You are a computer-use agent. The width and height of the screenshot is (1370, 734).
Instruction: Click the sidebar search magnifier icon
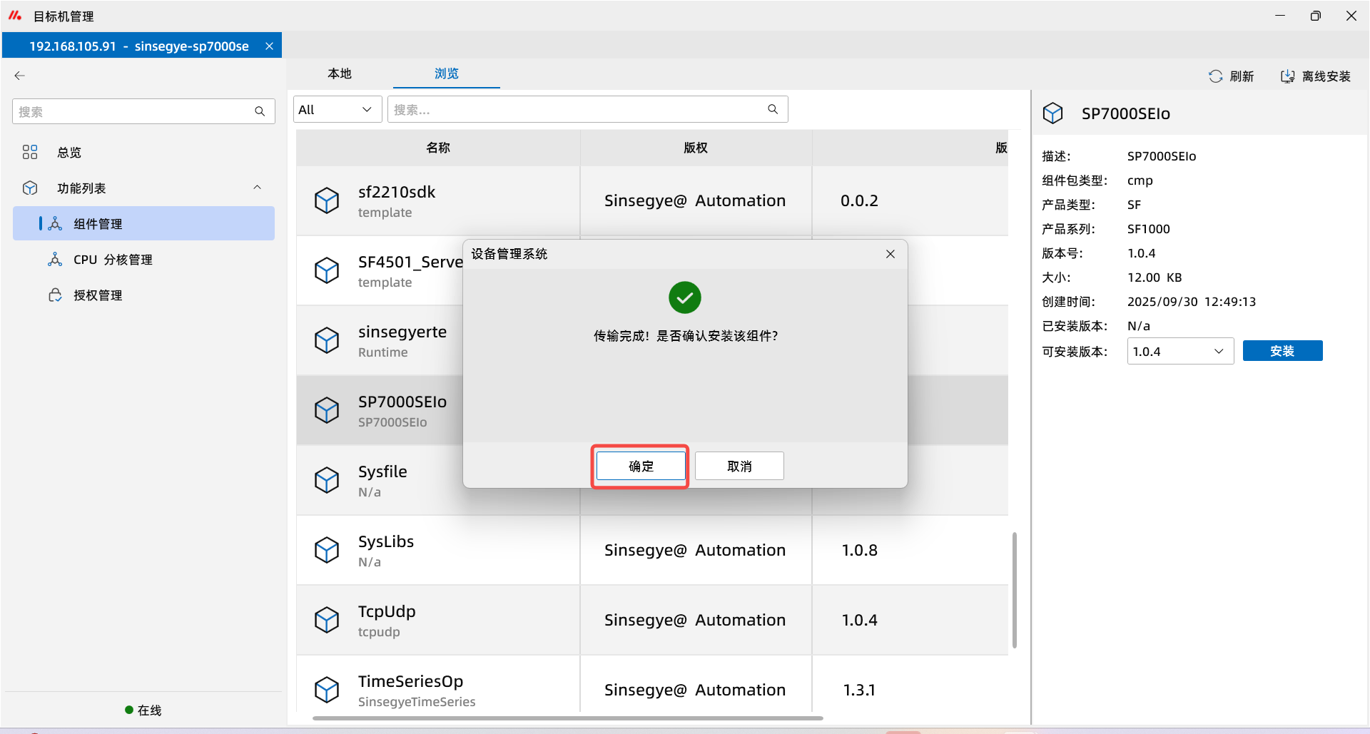coord(260,111)
